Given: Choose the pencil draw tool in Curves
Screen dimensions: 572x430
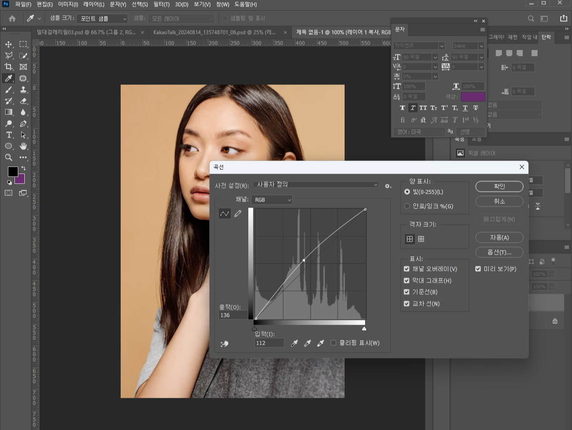Looking at the screenshot, I should [238, 213].
